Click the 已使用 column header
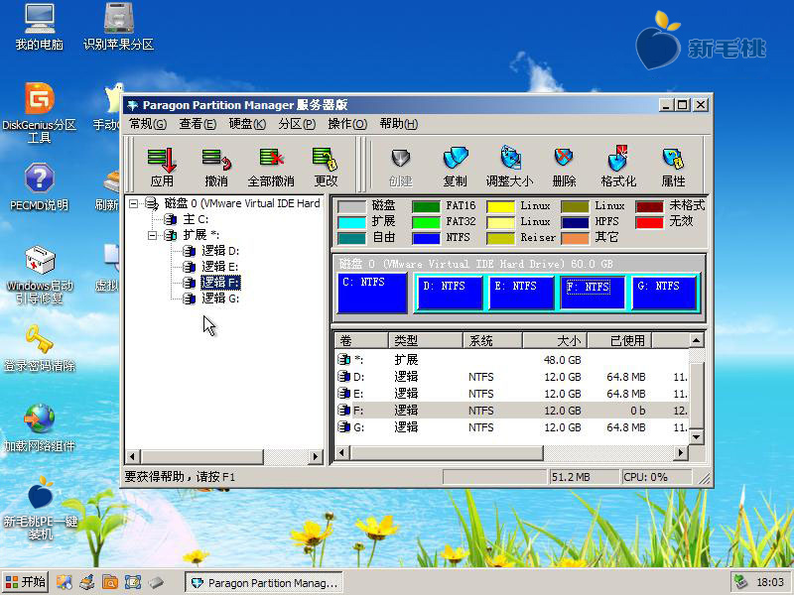 (618, 340)
